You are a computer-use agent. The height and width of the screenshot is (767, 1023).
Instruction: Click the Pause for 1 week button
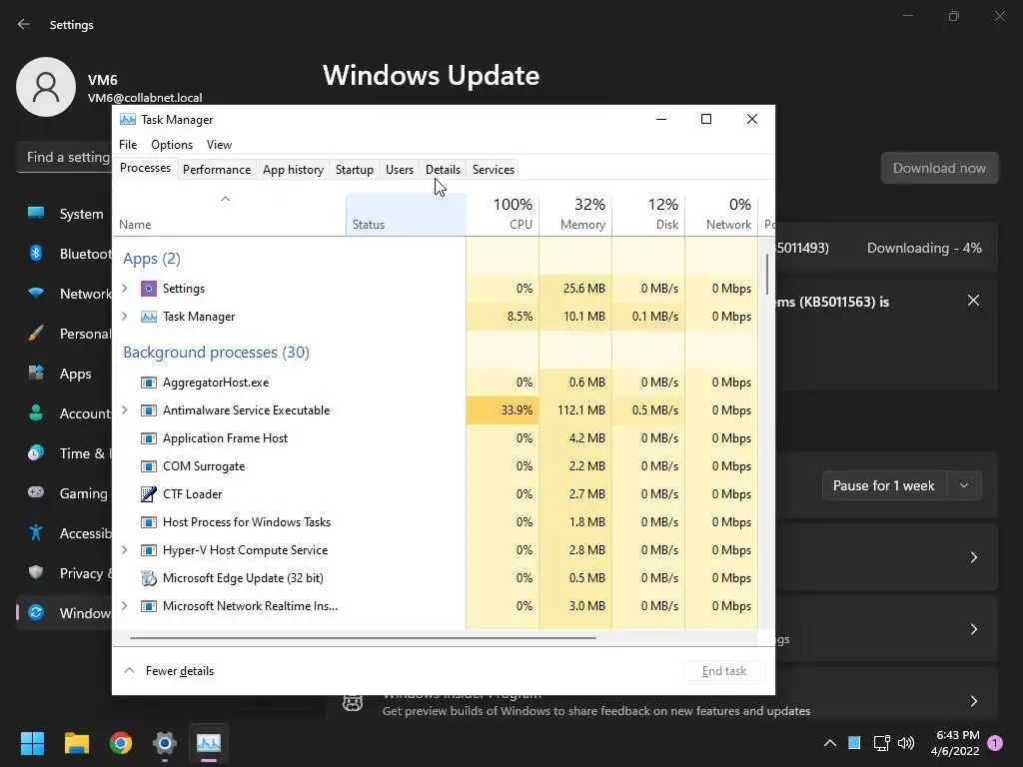click(884, 485)
